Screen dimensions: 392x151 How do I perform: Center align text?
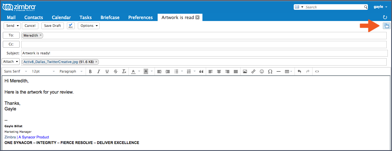pos(219,71)
